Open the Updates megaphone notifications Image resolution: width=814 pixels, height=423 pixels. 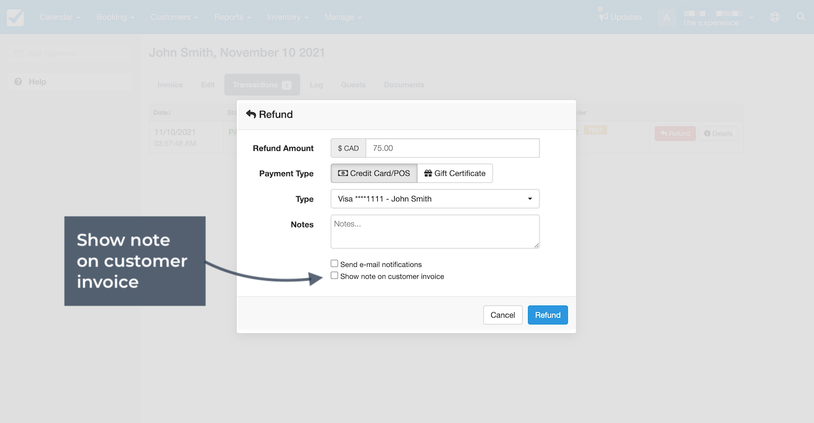(x=620, y=17)
